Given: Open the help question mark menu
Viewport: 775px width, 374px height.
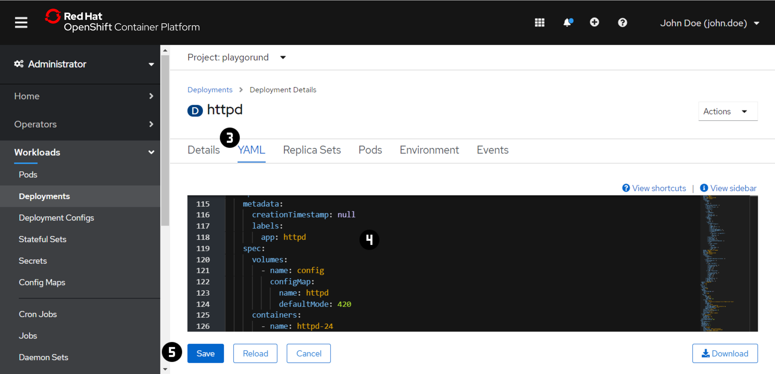Looking at the screenshot, I should point(622,23).
